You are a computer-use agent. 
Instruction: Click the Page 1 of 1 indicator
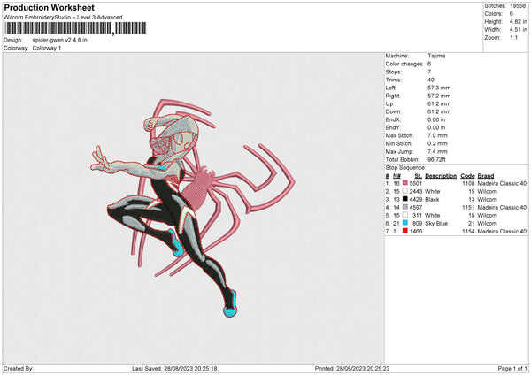(512, 369)
